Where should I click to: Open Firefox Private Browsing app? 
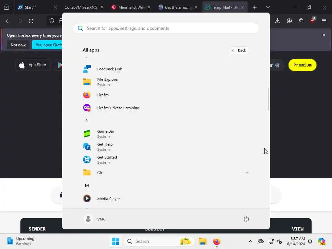(x=166, y=108)
